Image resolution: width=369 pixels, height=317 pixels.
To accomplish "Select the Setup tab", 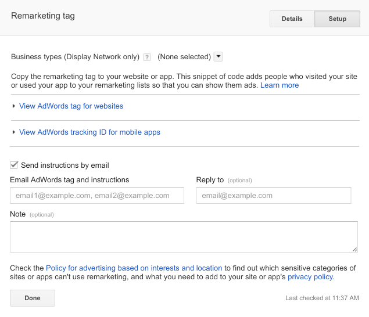I will (337, 19).
